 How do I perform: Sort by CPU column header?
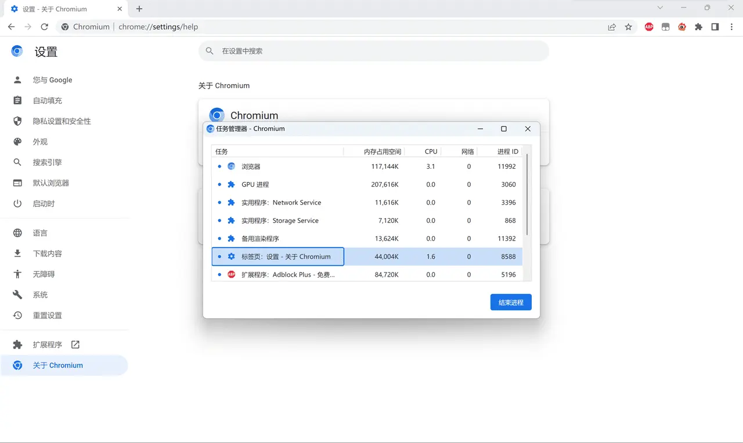[x=431, y=151]
